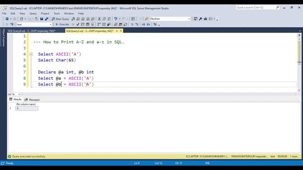Switch to the Messages tab
The image size is (303, 170).
pos(32,100)
